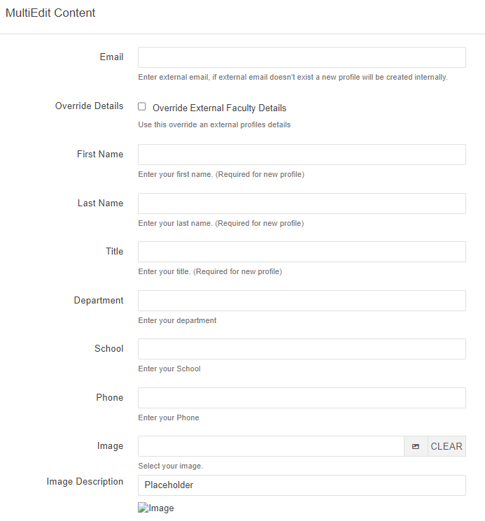
Task: Click the 'Enter your School' hint text
Action: click(169, 369)
